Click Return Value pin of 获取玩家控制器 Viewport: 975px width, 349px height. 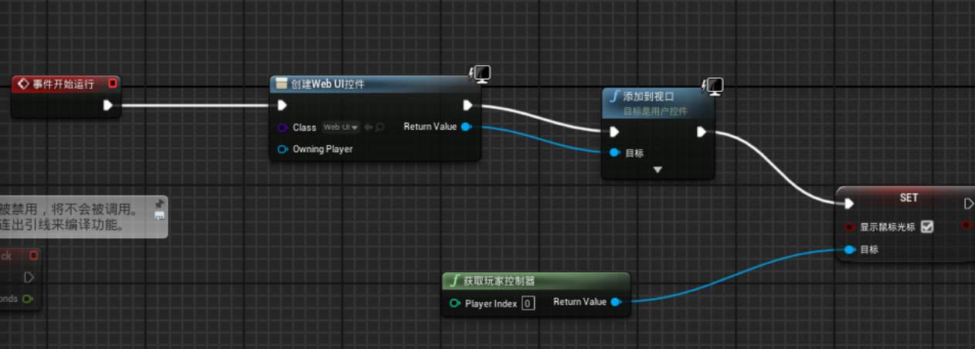[616, 302]
